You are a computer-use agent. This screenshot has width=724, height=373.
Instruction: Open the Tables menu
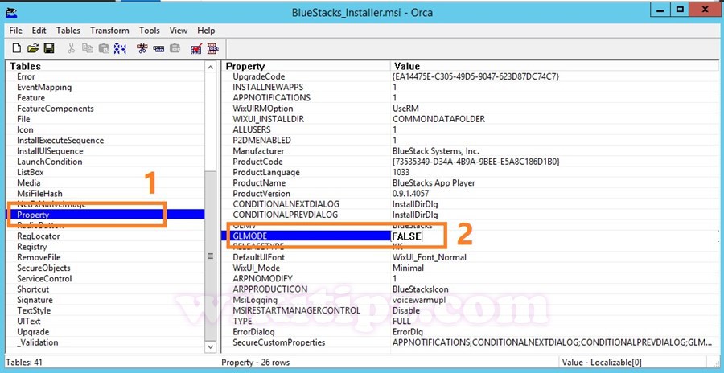(x=68, y=31)
